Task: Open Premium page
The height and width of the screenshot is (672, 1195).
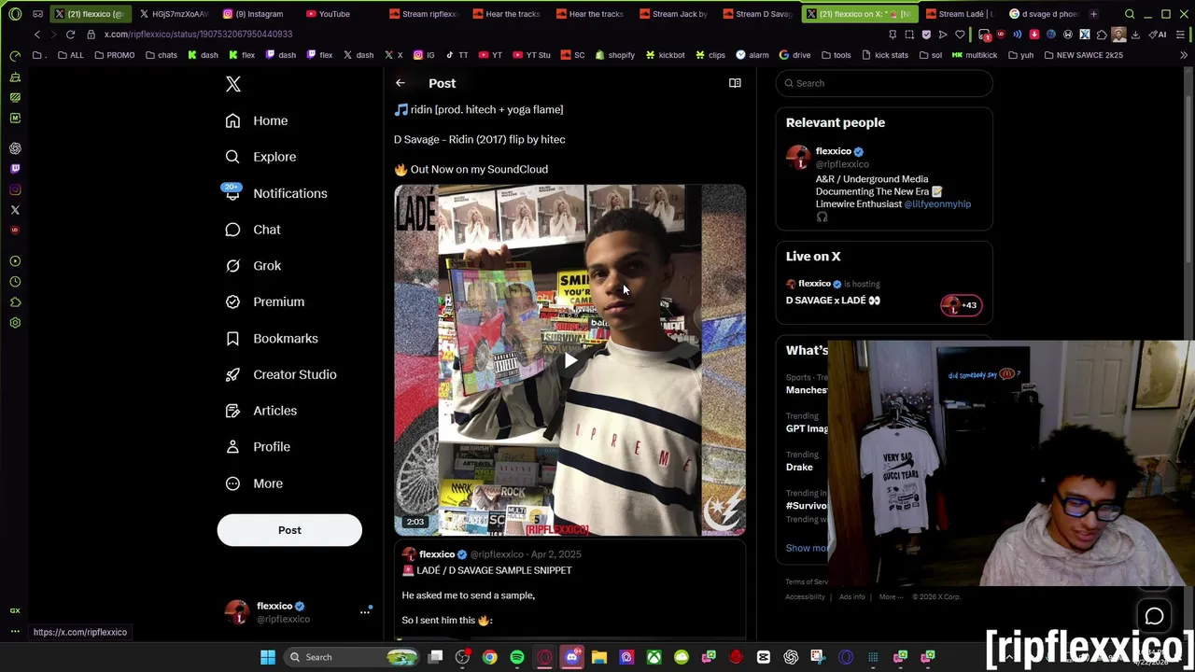Action: coord(264,301)
